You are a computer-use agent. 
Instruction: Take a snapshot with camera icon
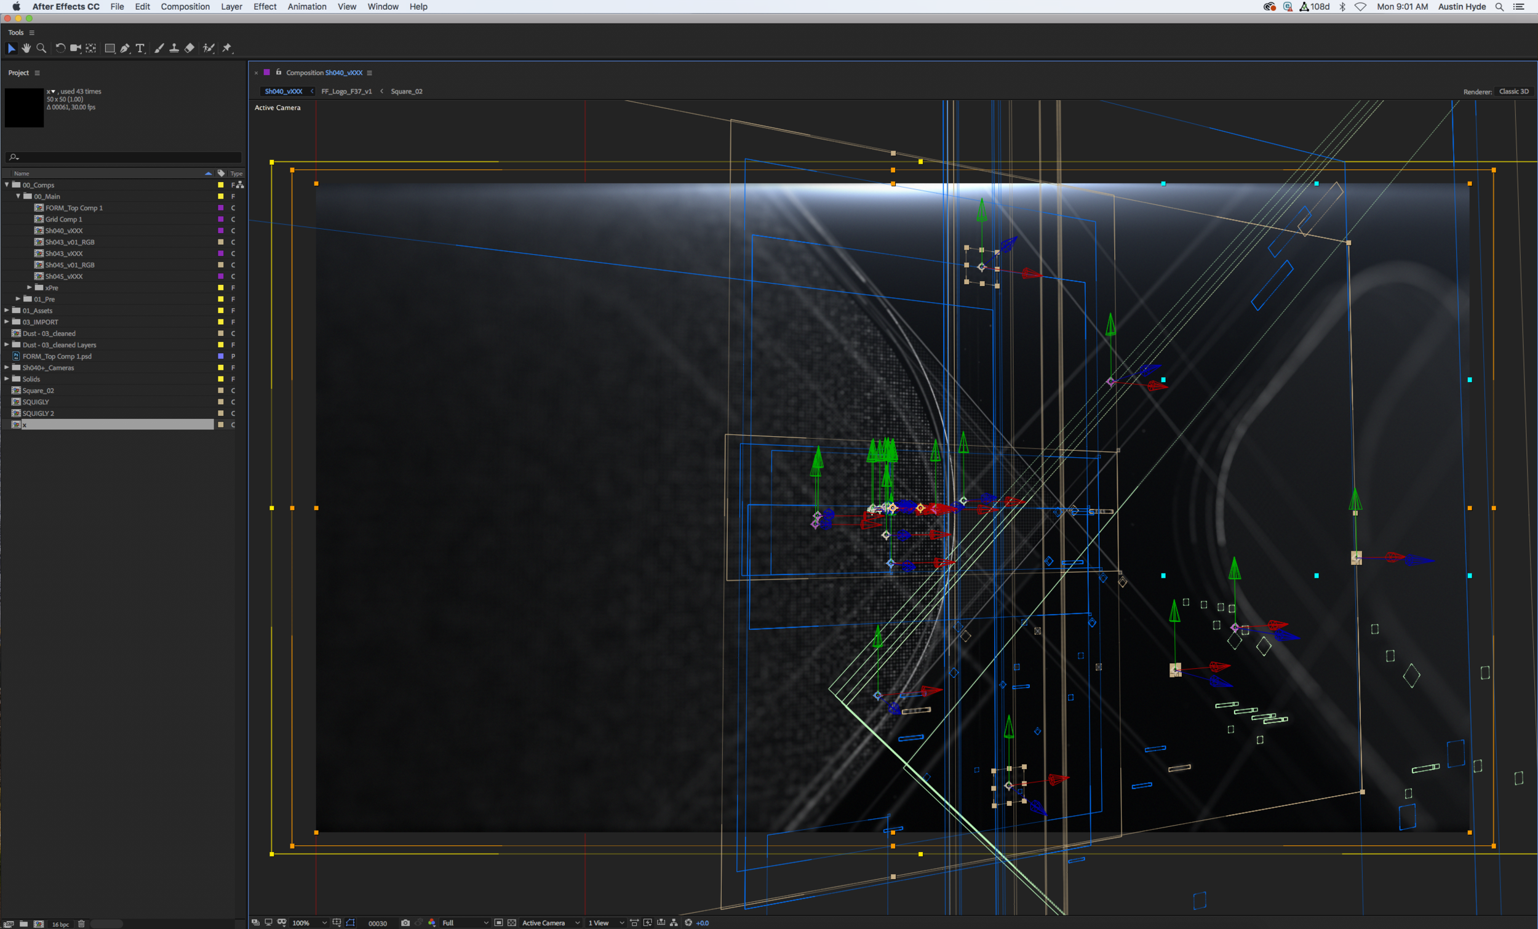point(405,922)
